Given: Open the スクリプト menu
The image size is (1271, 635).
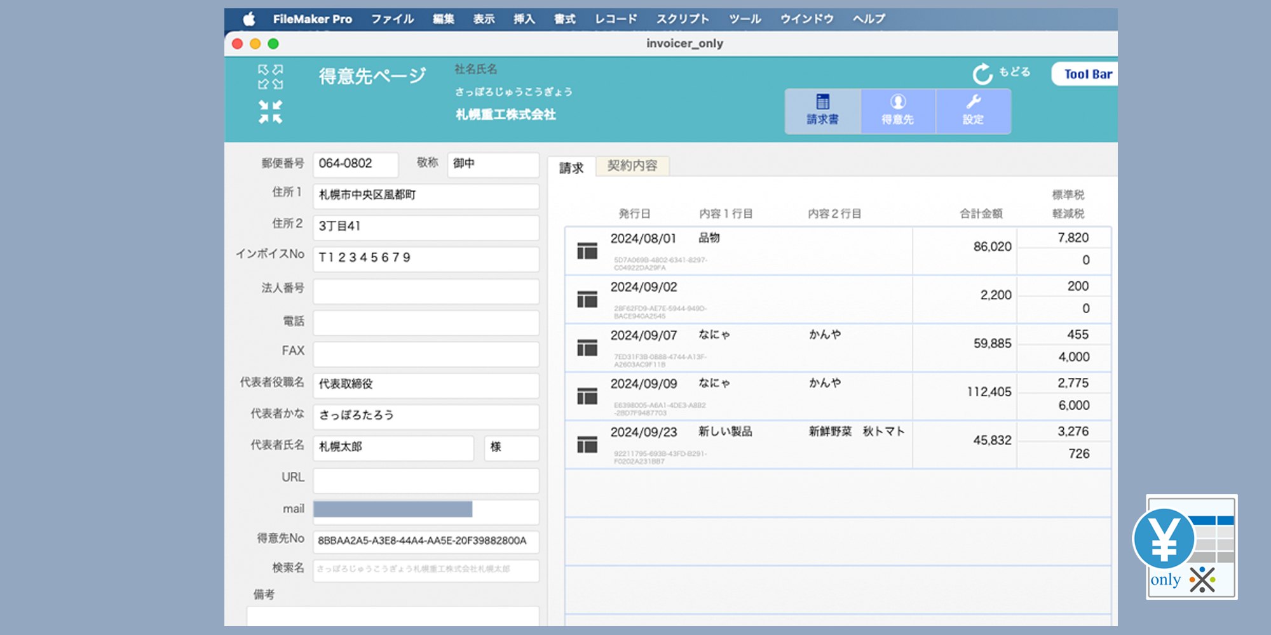Looking at the screenshot, I should pyautogui.click(x=683, y=19).
